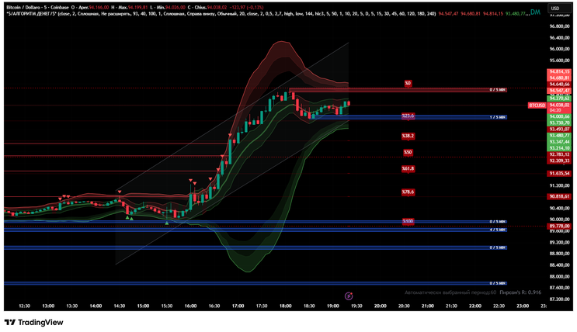The width and height of the screenshot is (577, 332).
Task: Click the 89.778,00 price tag
Action: (559, 226)
